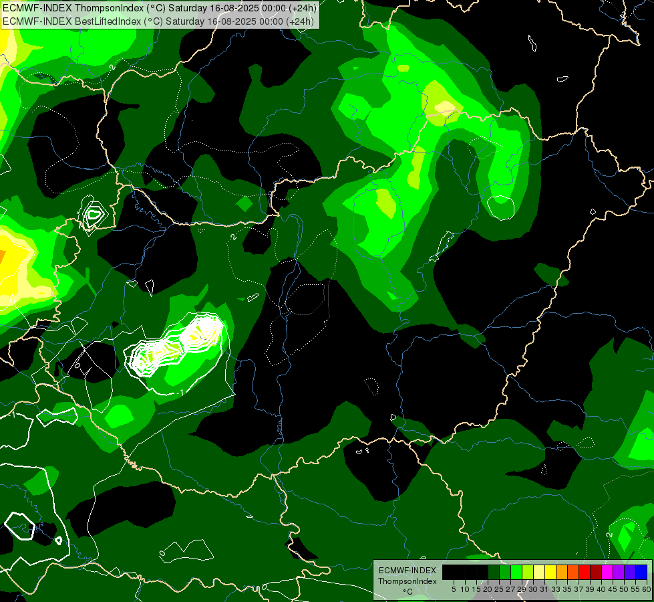This screenshot has height=602, width=654.
Task: Pick the magenta 40–45 legend swatch
Action: pyautogui.click(x=607, y=572)
